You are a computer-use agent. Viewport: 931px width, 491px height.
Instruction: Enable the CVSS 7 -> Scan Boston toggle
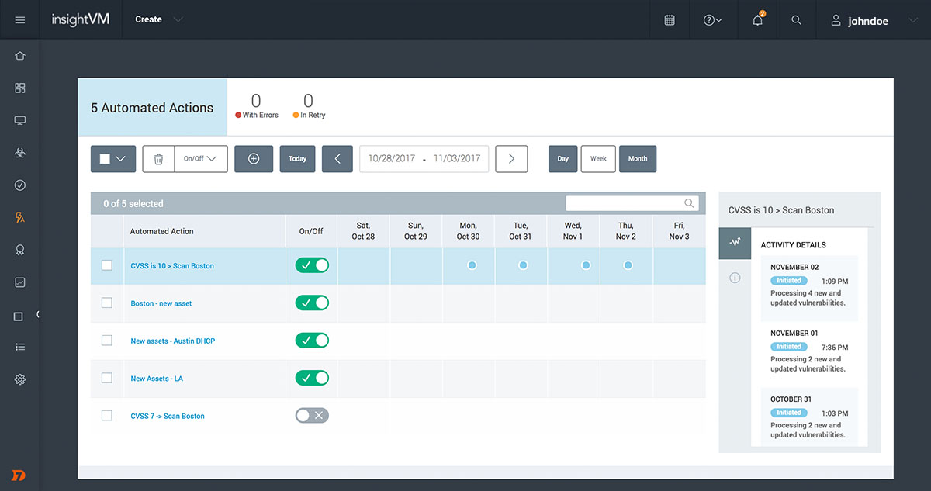[x=312, y=416]
